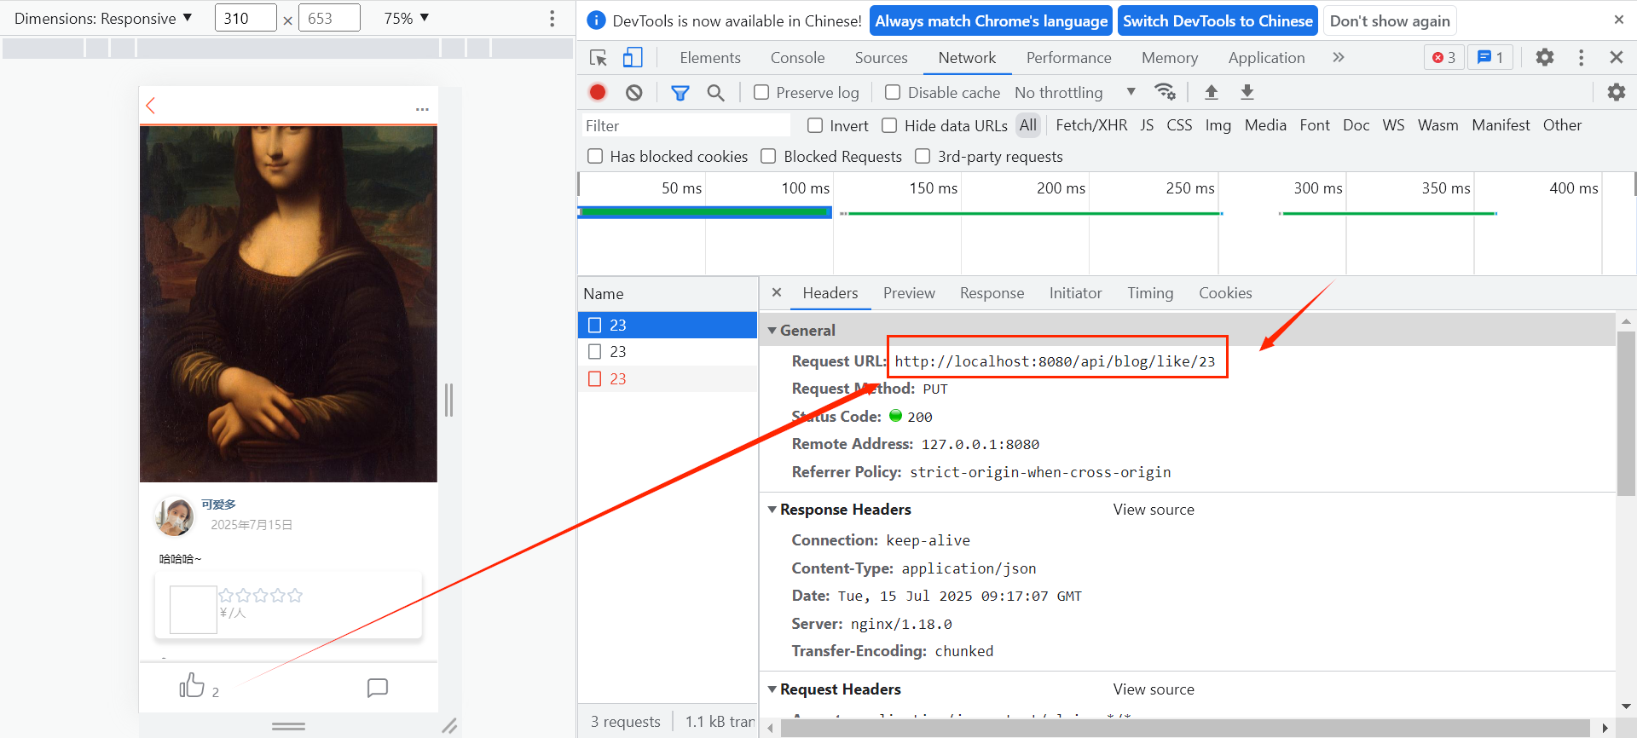Image resolution: width=1637 pixels, height=738 pixels.
Task: Open the Dimensions: Responsive dropdown
Action: point(103,18)
